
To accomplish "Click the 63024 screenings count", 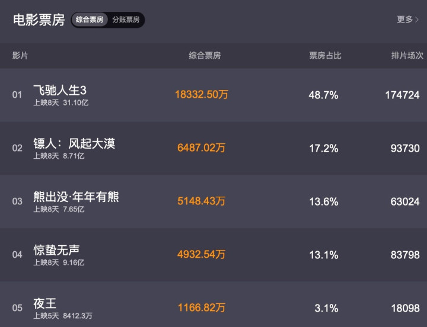I will click(x=404, y=201).
